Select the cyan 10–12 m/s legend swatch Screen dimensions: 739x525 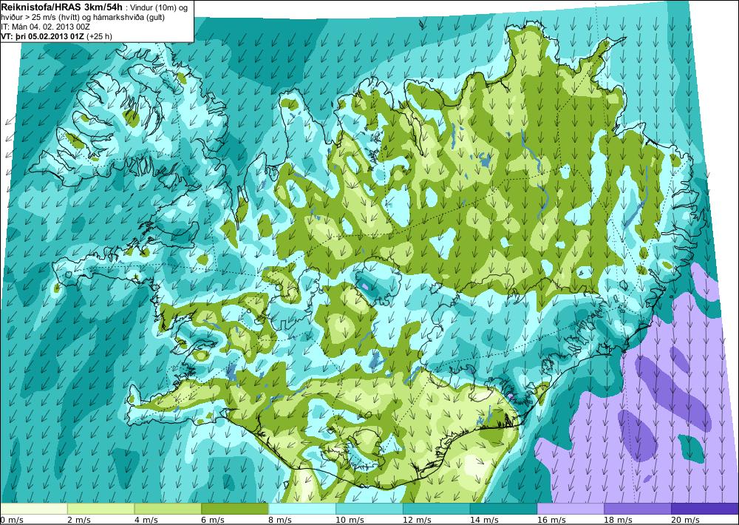pos(369,509)
